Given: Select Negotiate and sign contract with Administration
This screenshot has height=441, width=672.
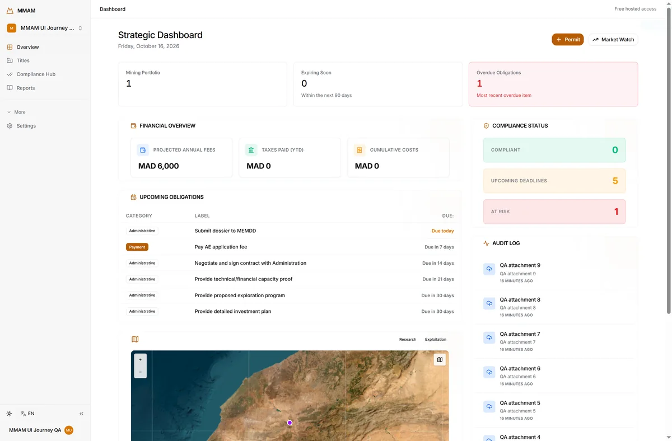Looking at the screenshot, I should (x=290, y=263).
